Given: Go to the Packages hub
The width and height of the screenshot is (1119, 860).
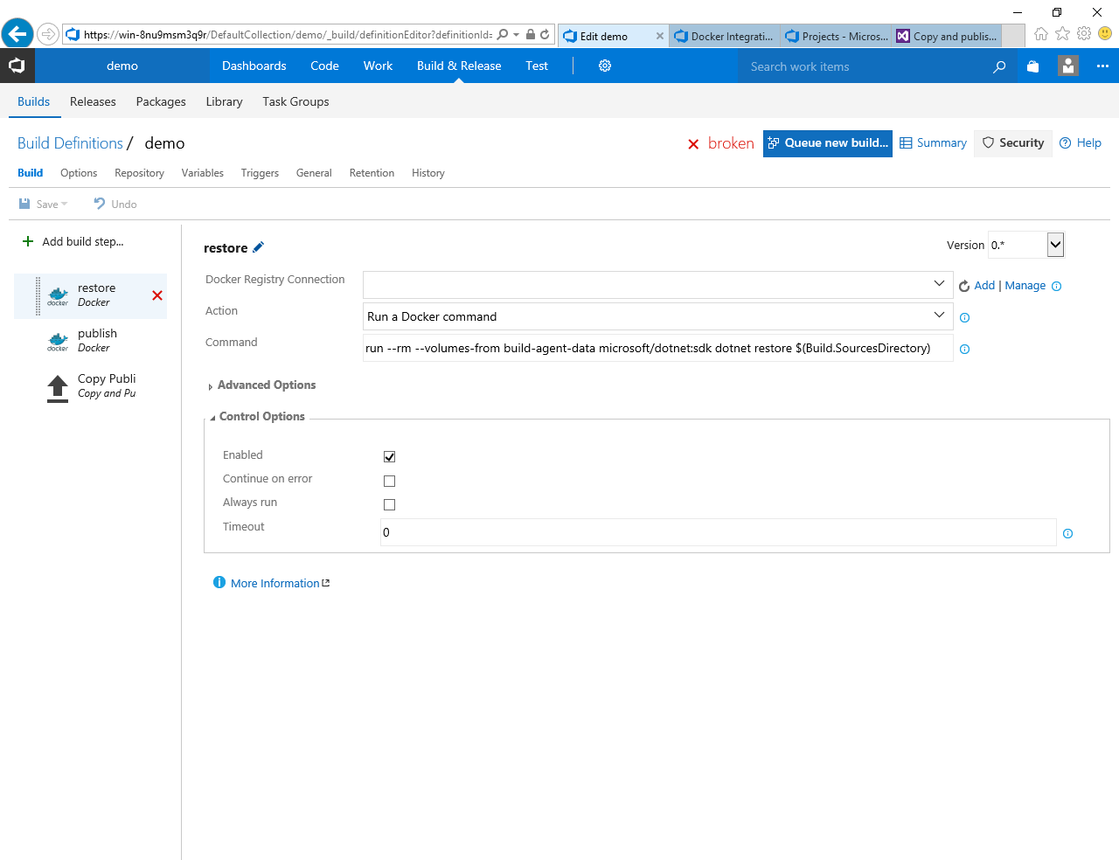Looking at the screenshot, I should (161, 101).
